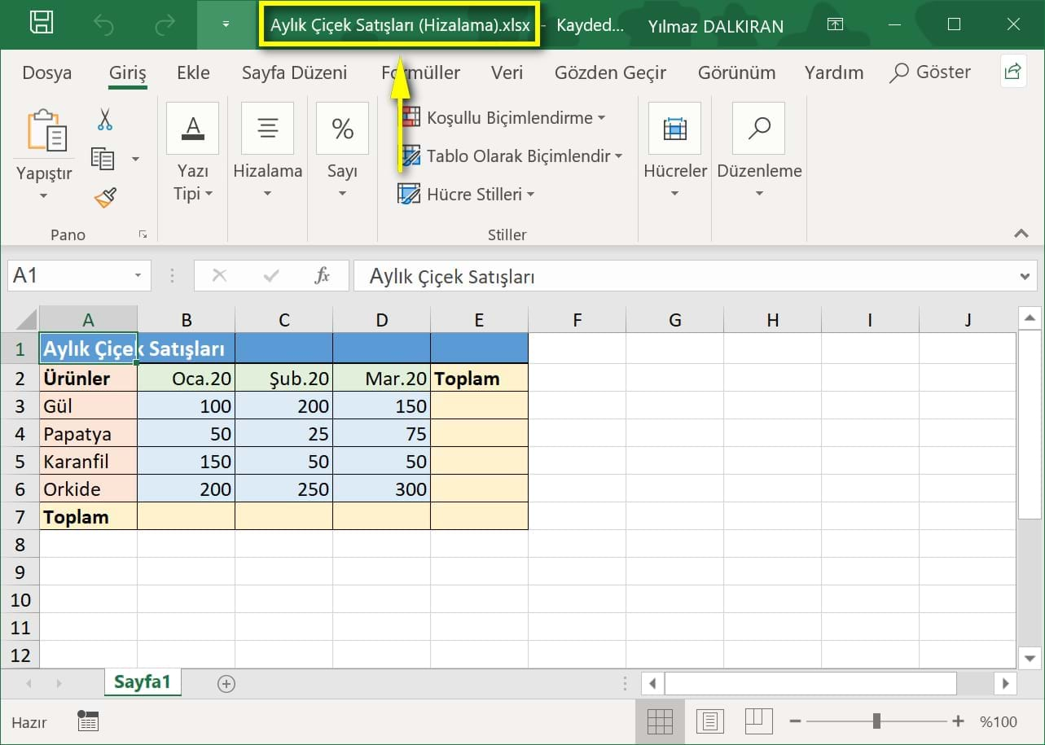Open the Yapıştır dropdown arrow
Image resolution: width=1045 pixels, height=745 pixels.
coord(44,195)
